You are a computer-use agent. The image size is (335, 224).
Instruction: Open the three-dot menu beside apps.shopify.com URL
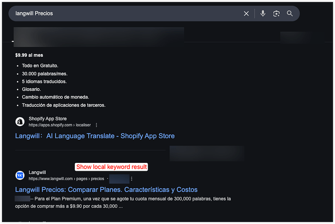[x=96, y=125]
